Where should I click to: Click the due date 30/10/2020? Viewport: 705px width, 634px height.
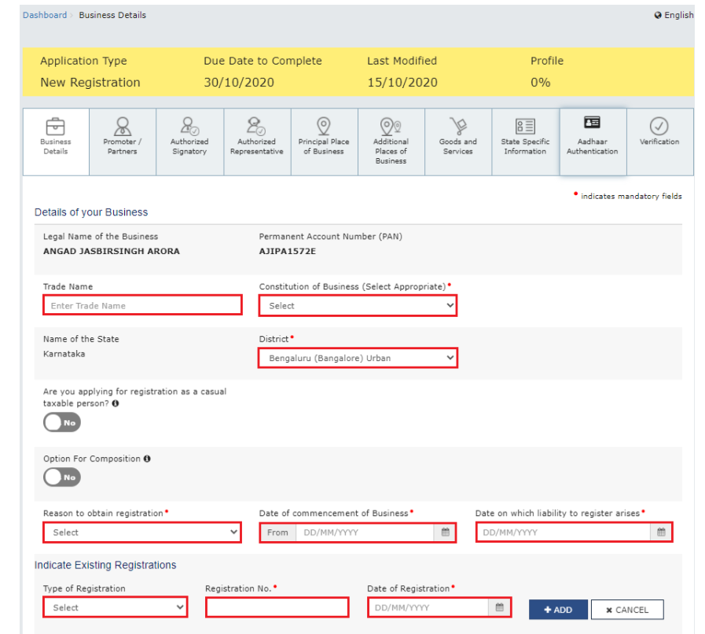[239, 83]
